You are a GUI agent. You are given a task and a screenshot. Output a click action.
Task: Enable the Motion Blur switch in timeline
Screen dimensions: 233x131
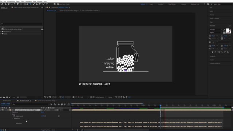[x=65, y=104]
